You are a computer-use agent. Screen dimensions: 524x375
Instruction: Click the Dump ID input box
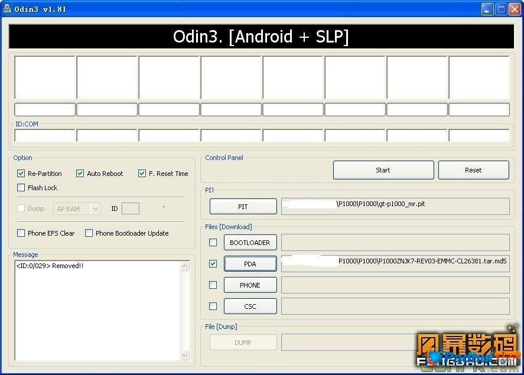tap(131, 208)
